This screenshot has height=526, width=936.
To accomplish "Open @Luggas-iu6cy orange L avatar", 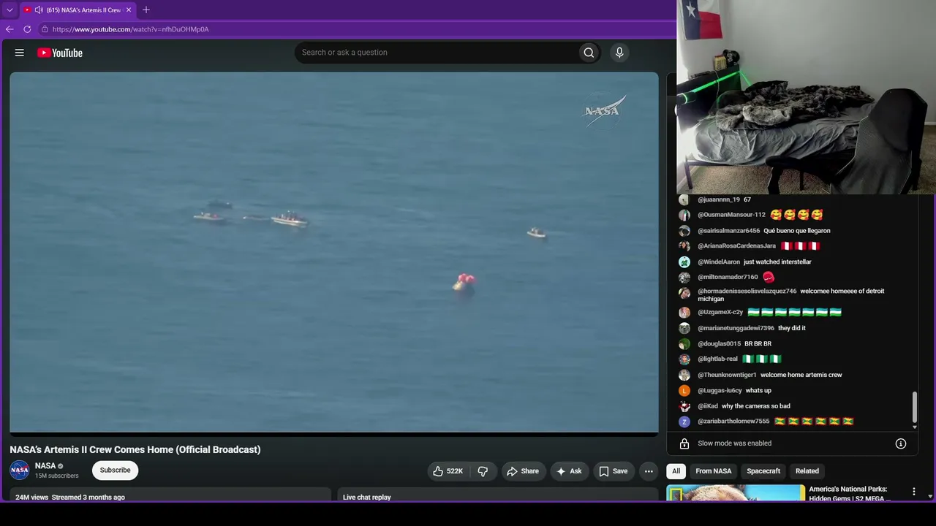I will tap(684, 391).
